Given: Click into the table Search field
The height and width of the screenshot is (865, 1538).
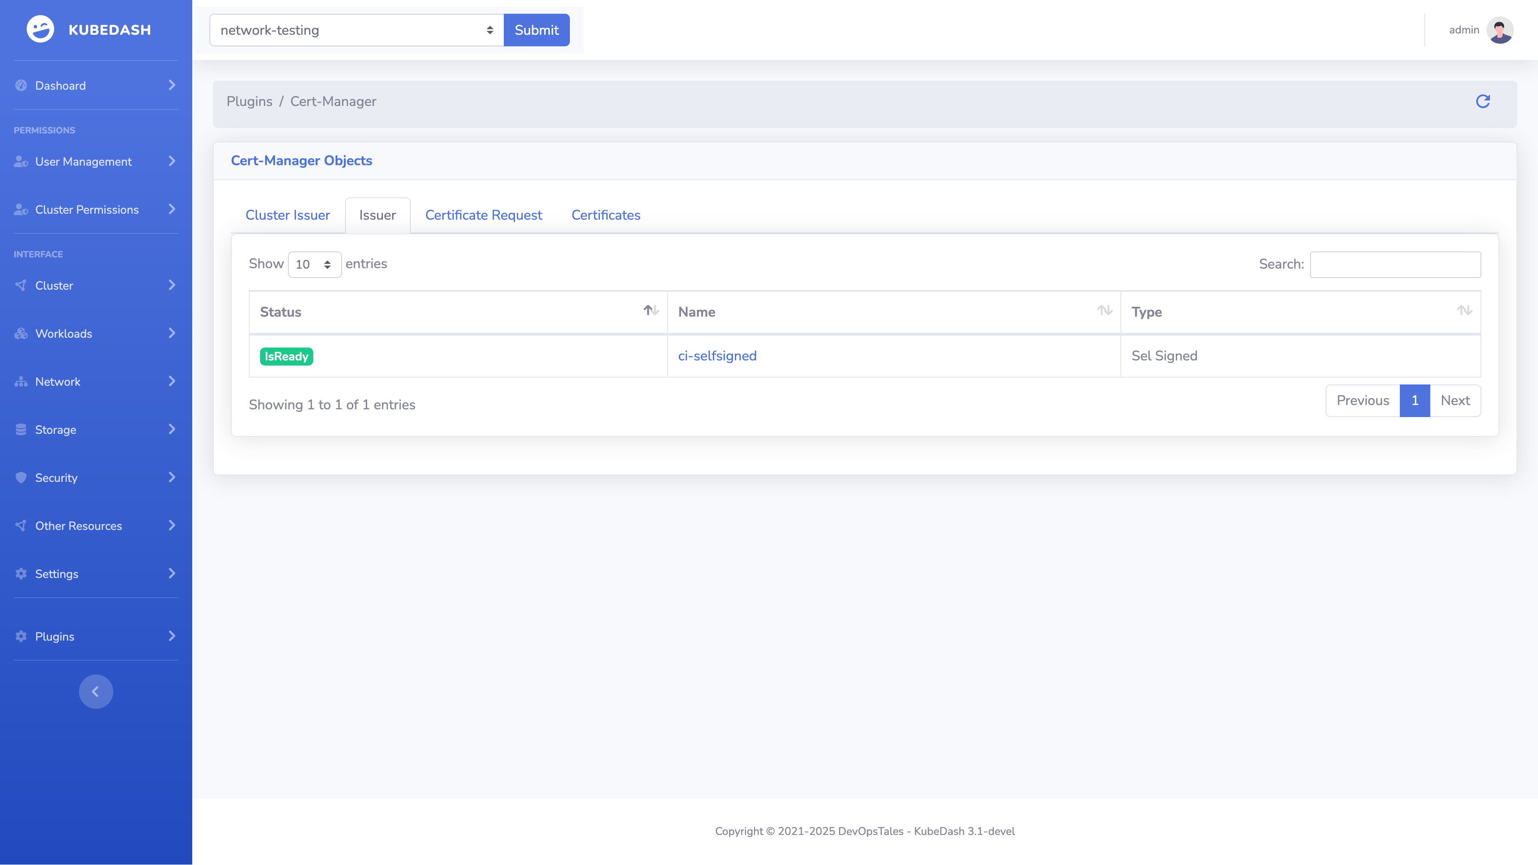Looking at the screenshot, I should tap(1395, 264).
